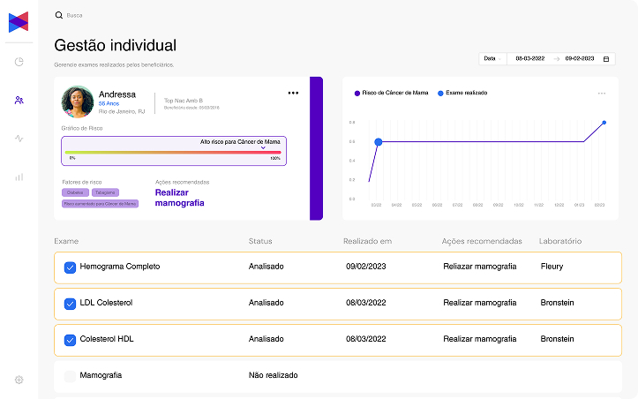Viewport: 638px width, 399px height.
Task: Open settings gear in sidebar
Action: click(x=19, y=380)
